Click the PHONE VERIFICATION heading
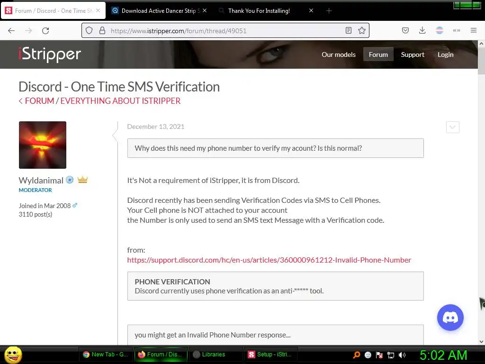 coord(172,282)
